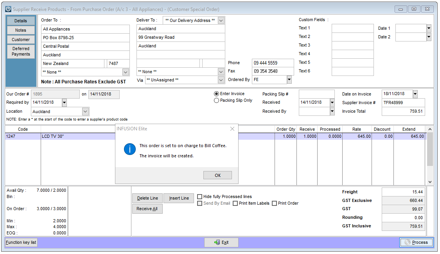The image size is (440, 254).
Task: Click the Rate 645.00 cell
Action: [x=357, y=137]
